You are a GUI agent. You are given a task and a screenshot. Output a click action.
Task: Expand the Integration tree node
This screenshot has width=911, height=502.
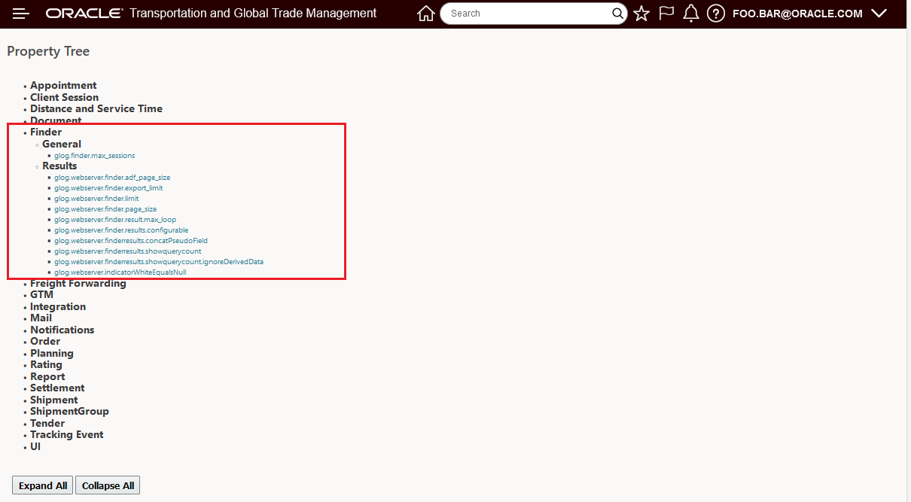pos(58,307)
